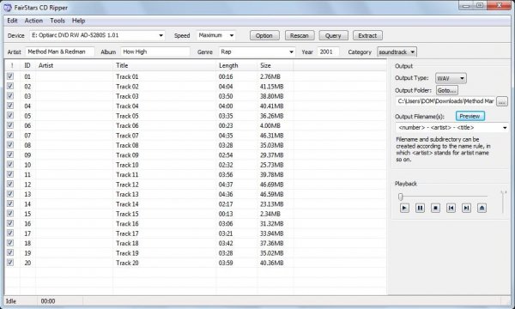The width and height of the screenshot is (515, 309).
Task: Select the Track 17 row title
Action: pyautogui.click(x=127, y=233)
